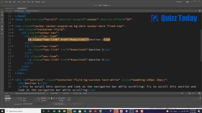The width and height of the screenshot is (202, 113).
Task: Open the Design view mode dropdown arrow
Action: [x=110, y=5]
